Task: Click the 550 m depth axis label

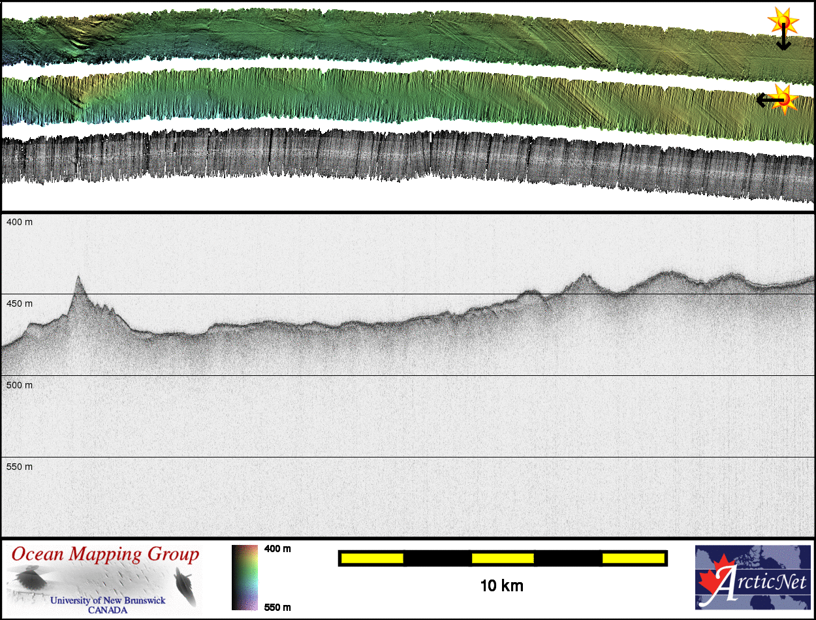Action: tap(20, 467)
